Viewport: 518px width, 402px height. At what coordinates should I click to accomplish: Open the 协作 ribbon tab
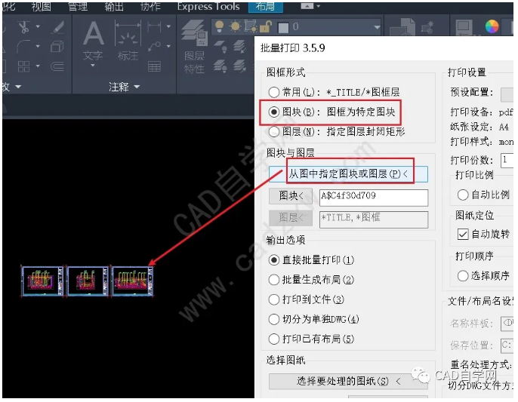(x=150, y=7)
